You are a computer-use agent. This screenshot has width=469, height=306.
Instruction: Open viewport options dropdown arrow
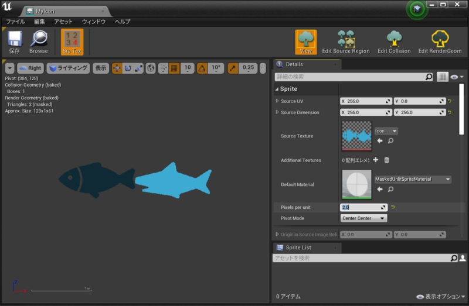tap(10, 68)
